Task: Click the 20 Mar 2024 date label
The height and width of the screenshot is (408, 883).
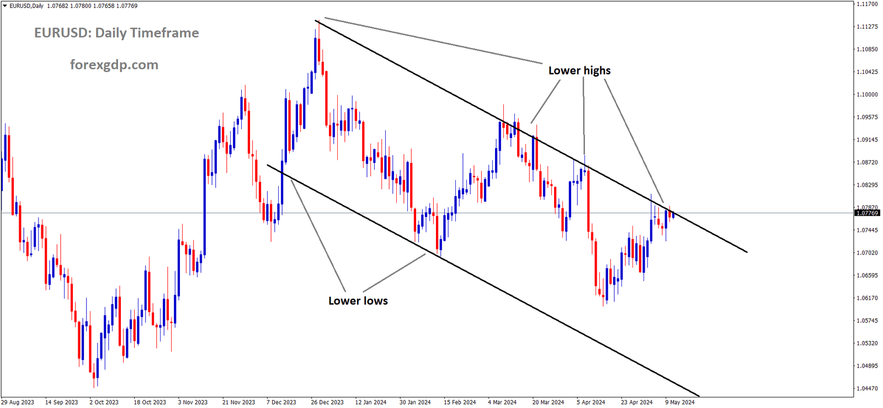Action: pyautogui.click(x=548, y=402)
